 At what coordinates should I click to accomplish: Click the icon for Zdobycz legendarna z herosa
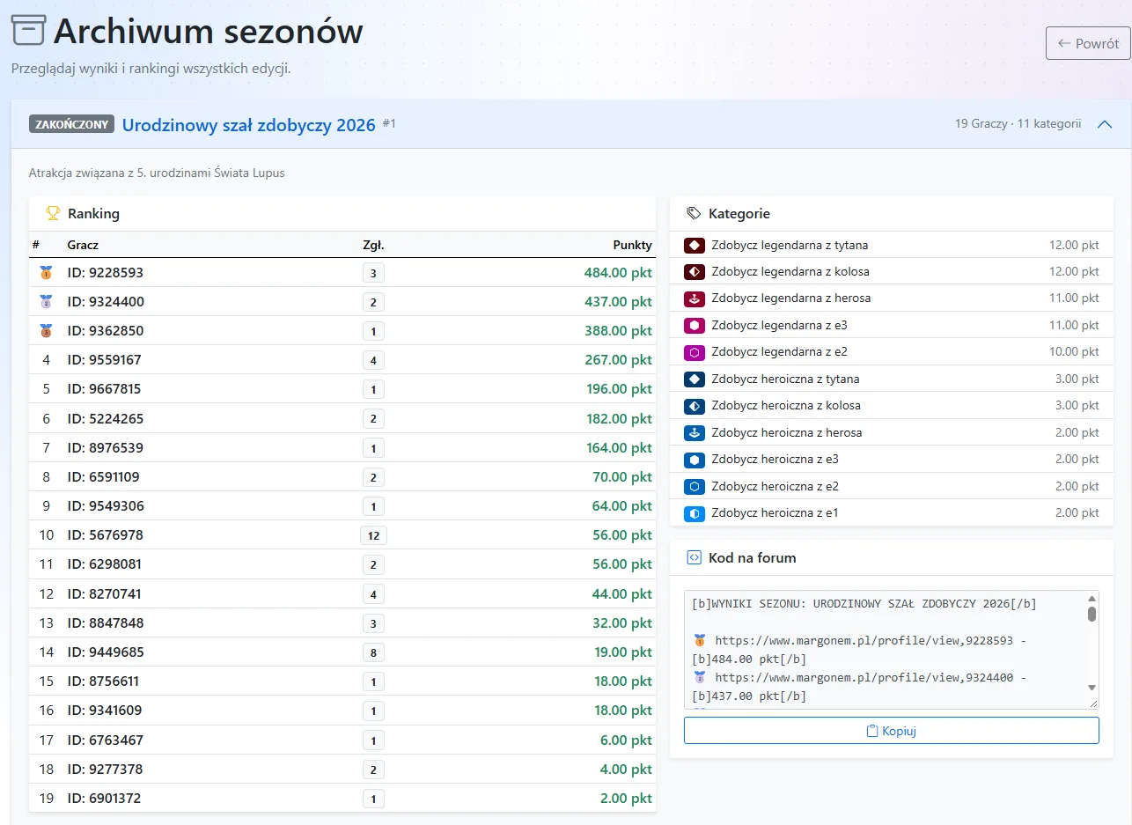tap(695, 298)
